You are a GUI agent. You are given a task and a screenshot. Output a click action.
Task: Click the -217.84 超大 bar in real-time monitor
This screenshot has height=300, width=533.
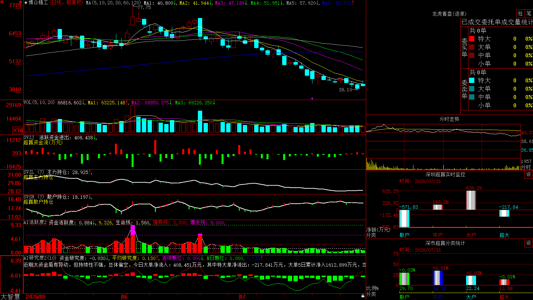click(x=504, y=213)
